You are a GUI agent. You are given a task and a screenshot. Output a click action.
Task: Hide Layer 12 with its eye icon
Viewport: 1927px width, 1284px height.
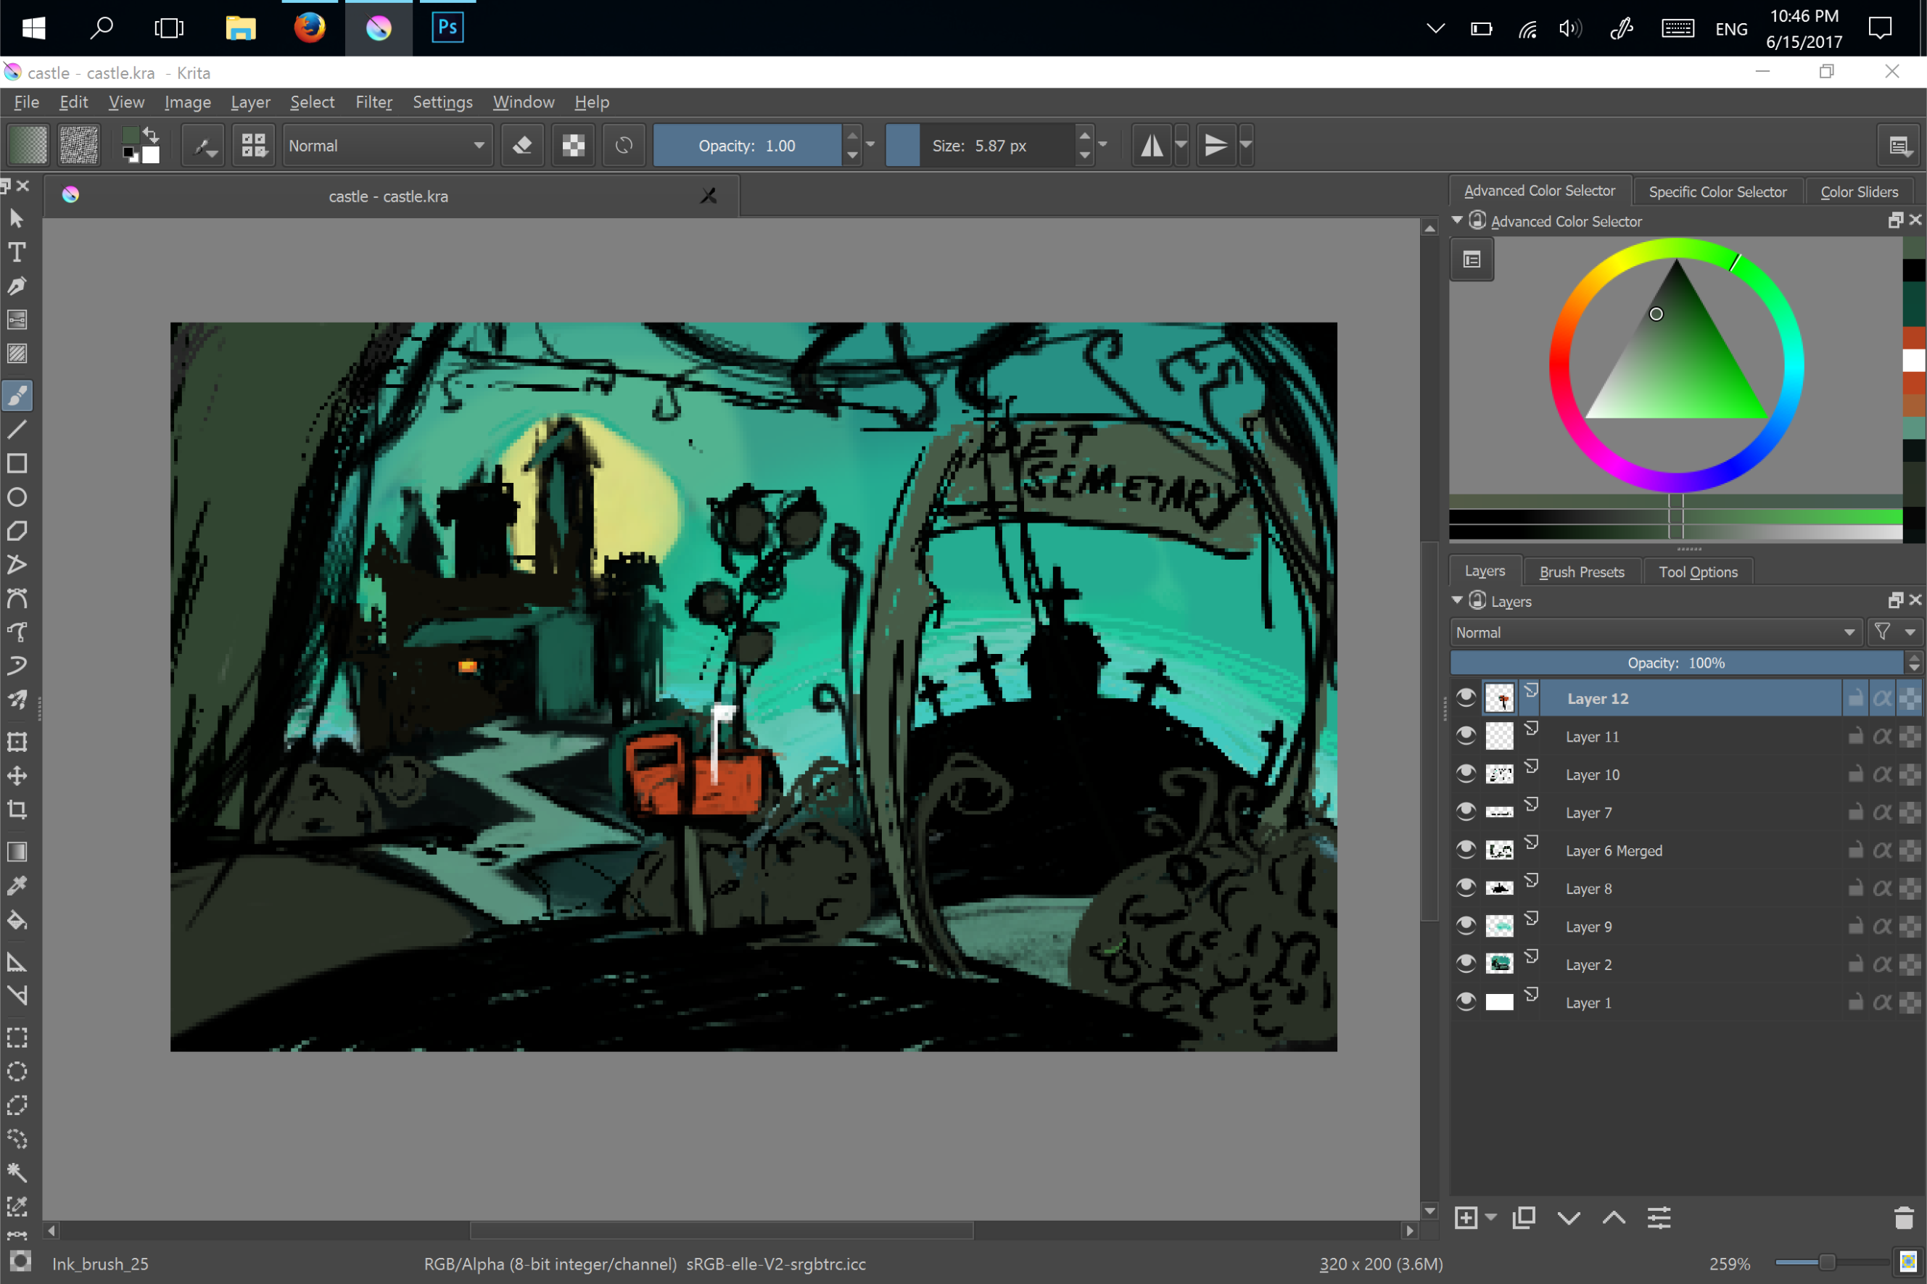click(1466, 697)
